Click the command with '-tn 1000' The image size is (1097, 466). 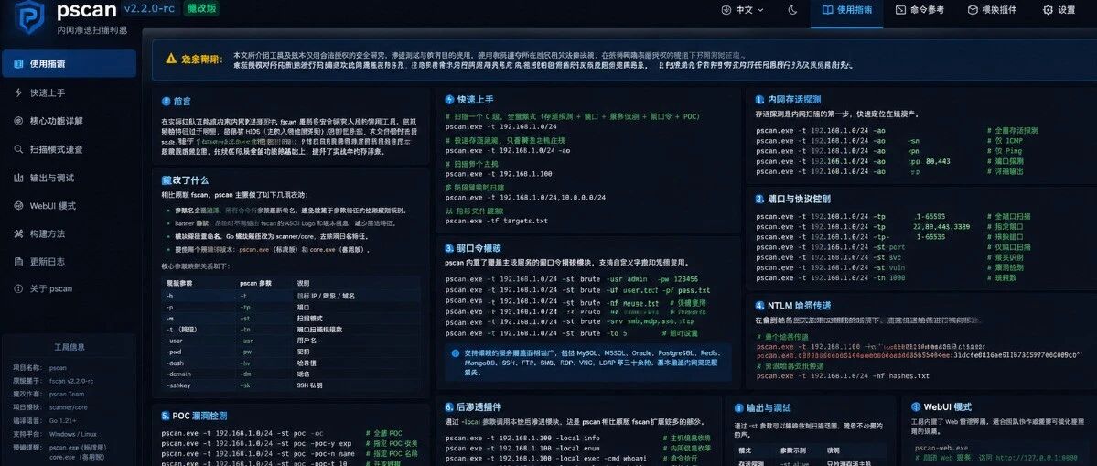coord(831,277)
